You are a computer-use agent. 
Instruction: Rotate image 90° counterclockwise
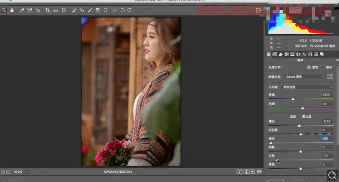(x=123, y=10)
